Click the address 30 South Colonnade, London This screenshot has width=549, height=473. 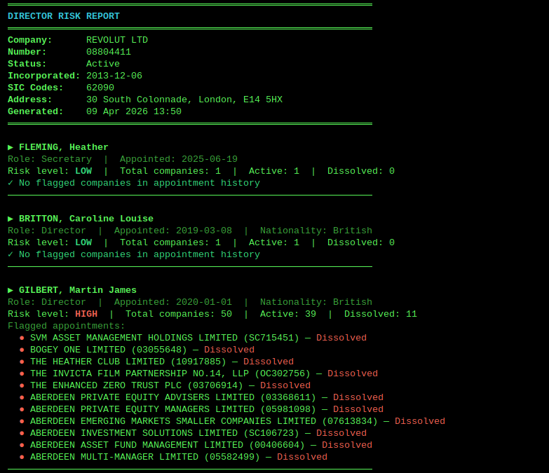pyautogui.click(x=184, y=100)
